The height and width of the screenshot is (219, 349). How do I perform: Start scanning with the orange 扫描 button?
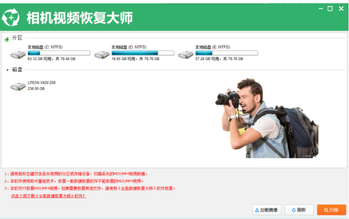point(331,210)
